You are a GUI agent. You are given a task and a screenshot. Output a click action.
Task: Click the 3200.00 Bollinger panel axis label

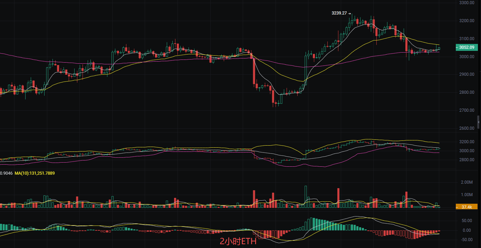[466, 142]
